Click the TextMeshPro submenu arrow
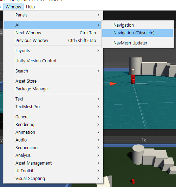The image size is (176, 187). click(x=98, y=107)
